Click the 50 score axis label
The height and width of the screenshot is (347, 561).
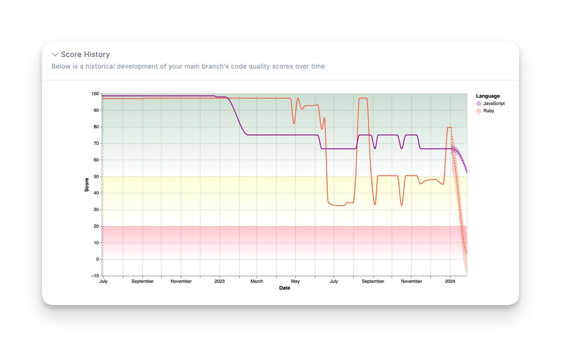(96, 177)
